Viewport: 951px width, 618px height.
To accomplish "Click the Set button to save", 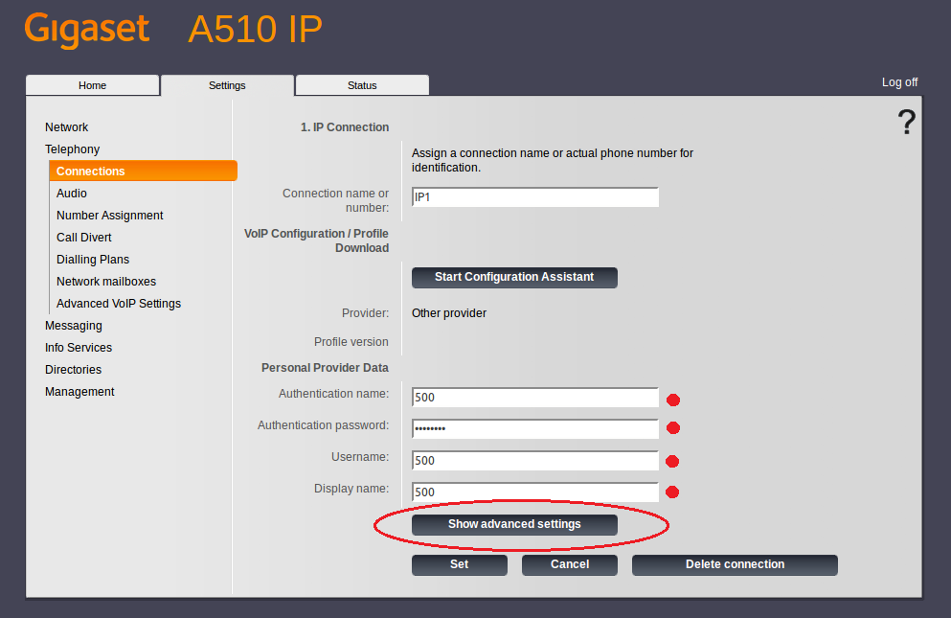I will point(460,564).
